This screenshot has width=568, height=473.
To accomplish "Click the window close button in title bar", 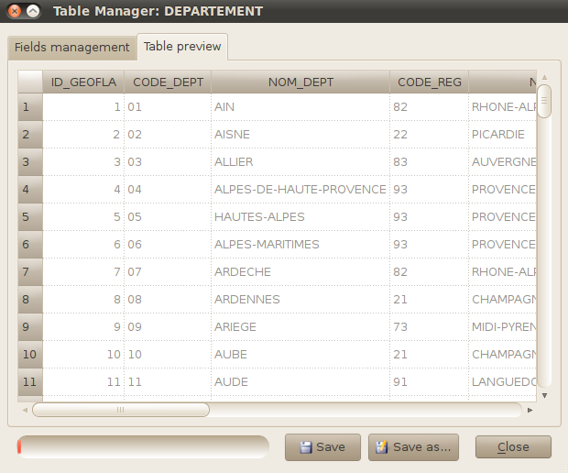I will click(x=15, y=12).
